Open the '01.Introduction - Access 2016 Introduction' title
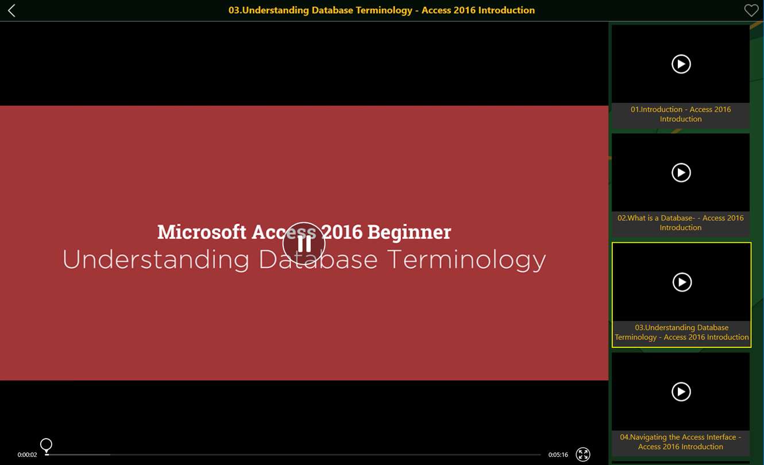Image resolution: width=764 pixels, height=465 pixels. (x=681, y=114)
